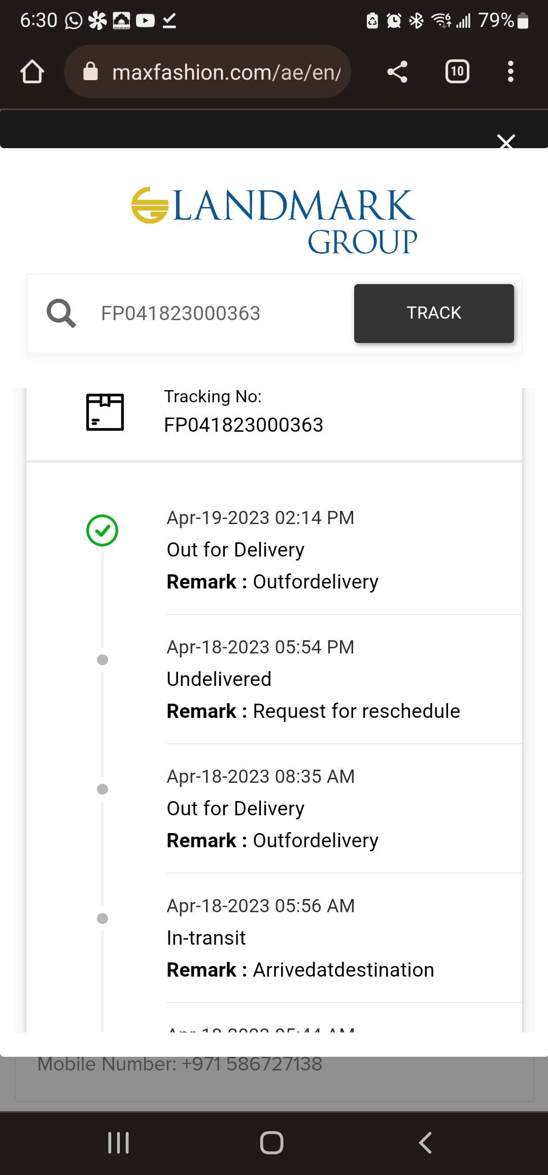Tap the package box icon
Image resolution: width=548 pixels, height=1175 pixels.
(x=105, y=412)
